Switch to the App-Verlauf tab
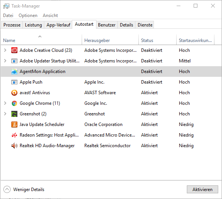Screen dimensions: 222x199 58,25
